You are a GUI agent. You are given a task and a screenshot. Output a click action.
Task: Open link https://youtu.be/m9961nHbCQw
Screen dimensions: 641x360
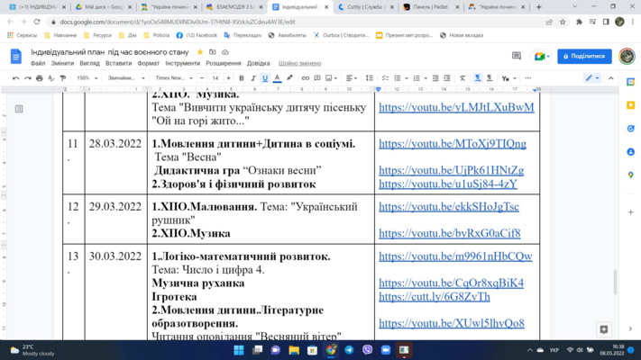click(455, 256)
